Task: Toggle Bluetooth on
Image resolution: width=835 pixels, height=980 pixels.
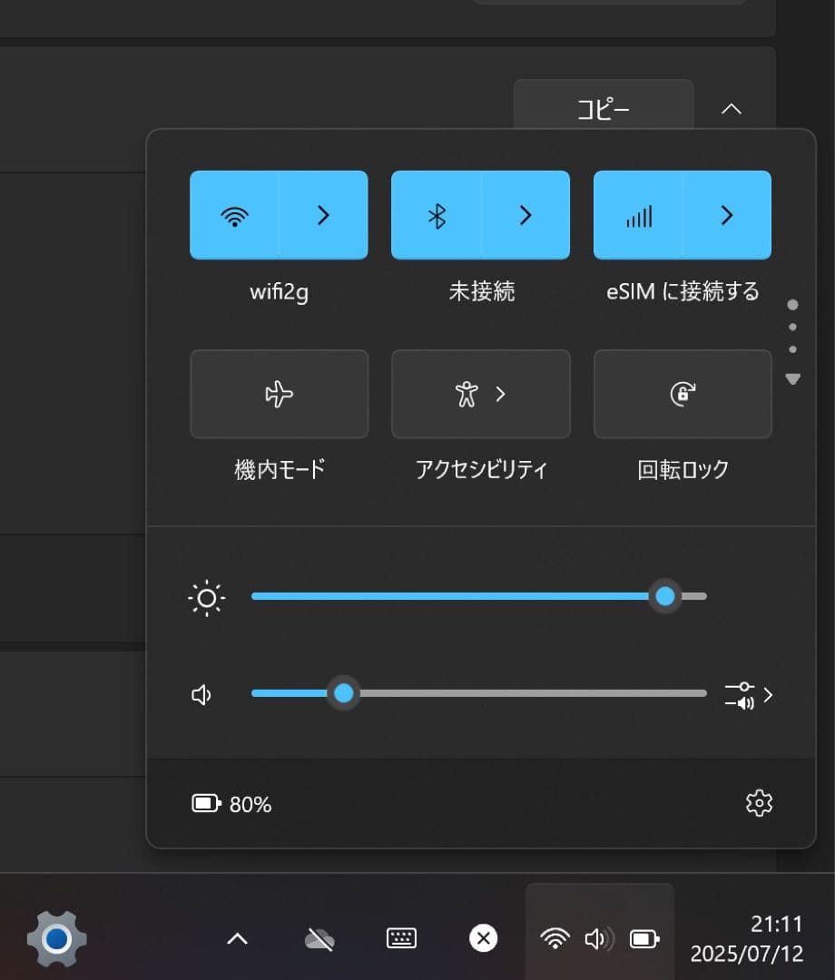Action: 437,215
